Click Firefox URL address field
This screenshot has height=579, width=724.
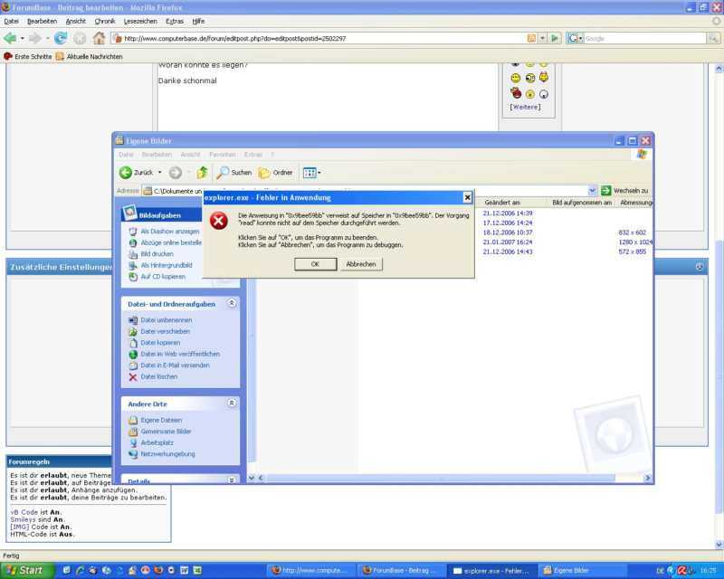[x=319, y=38]
